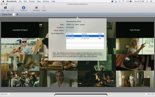
Task: Click the 00:00.125 duration cell
Action: click(x=85, y=36)
